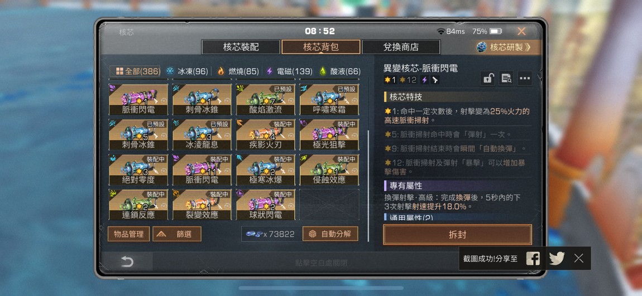642x296 pixels.
Task: Share screenshot to Twitter
Action: [557, 259]
